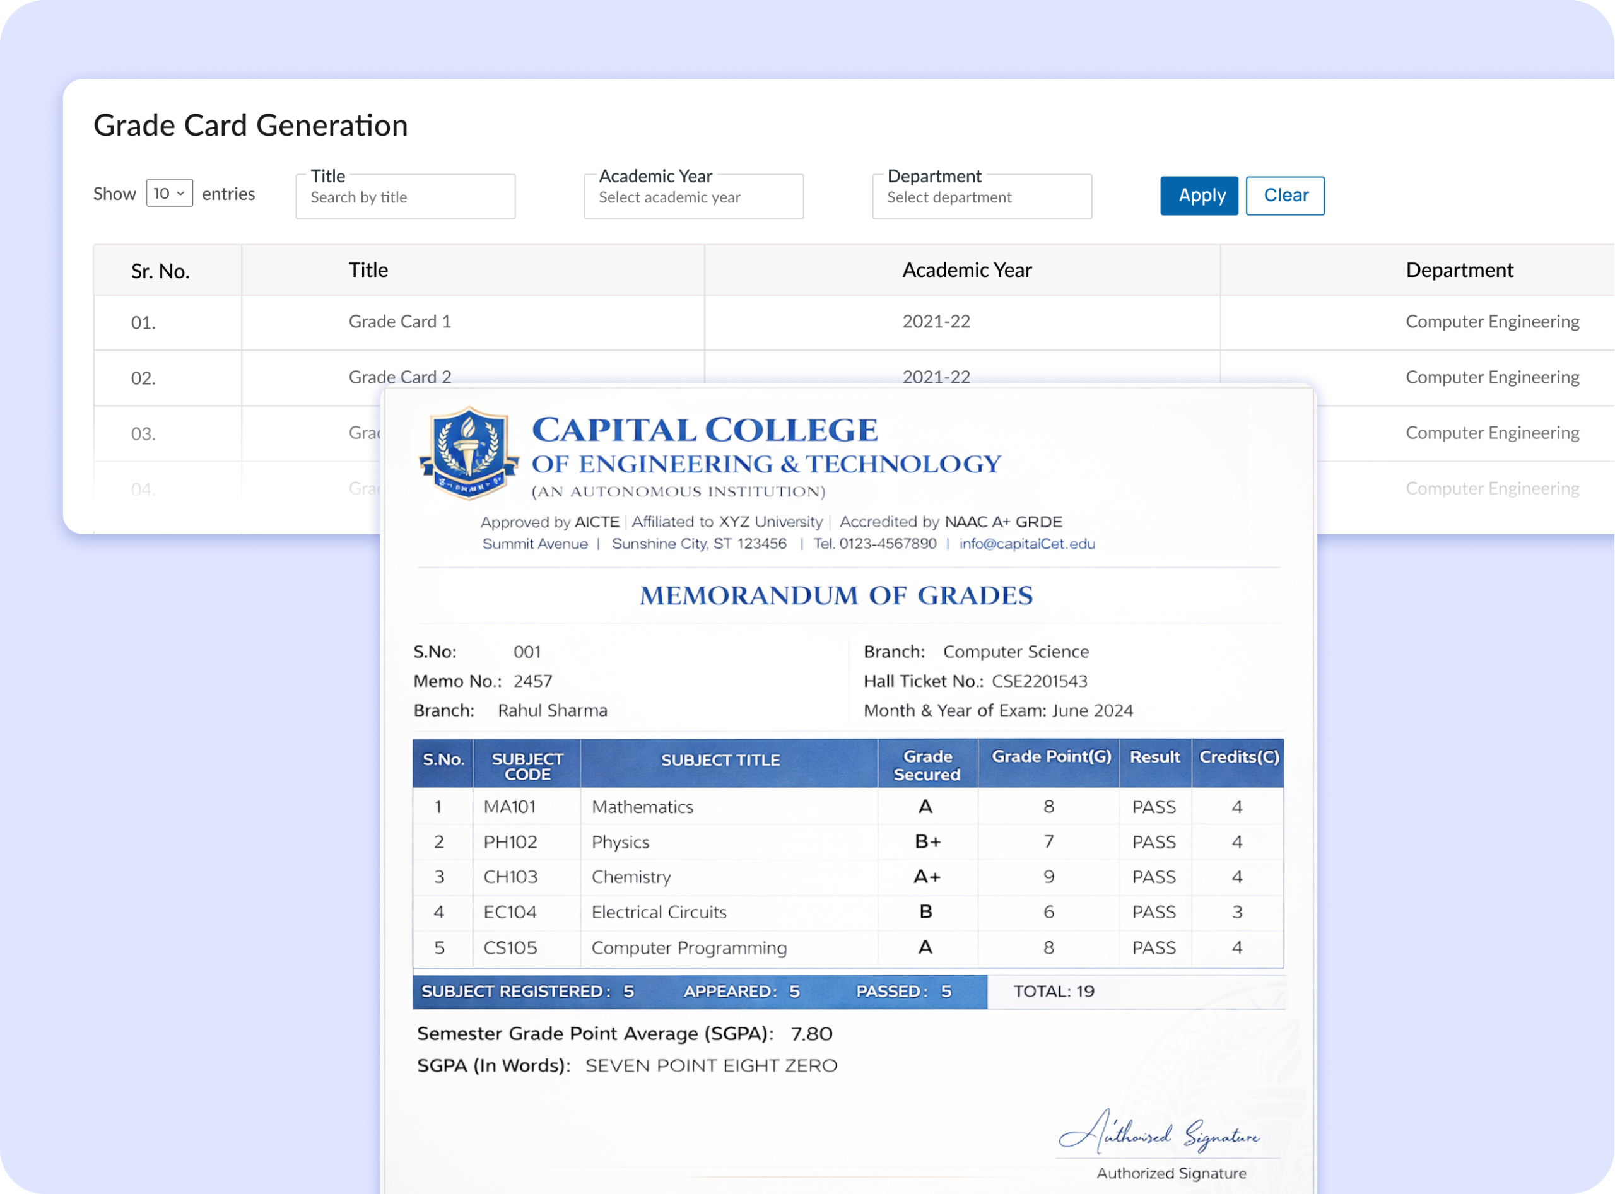This screenshot has height=1194, width=1615.
Task: Click the Computer Programming subject row
Action: point(688,947)
